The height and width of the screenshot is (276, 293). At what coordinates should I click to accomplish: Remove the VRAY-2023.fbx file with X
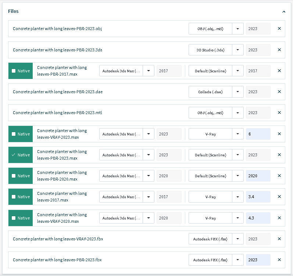[279, 239]
